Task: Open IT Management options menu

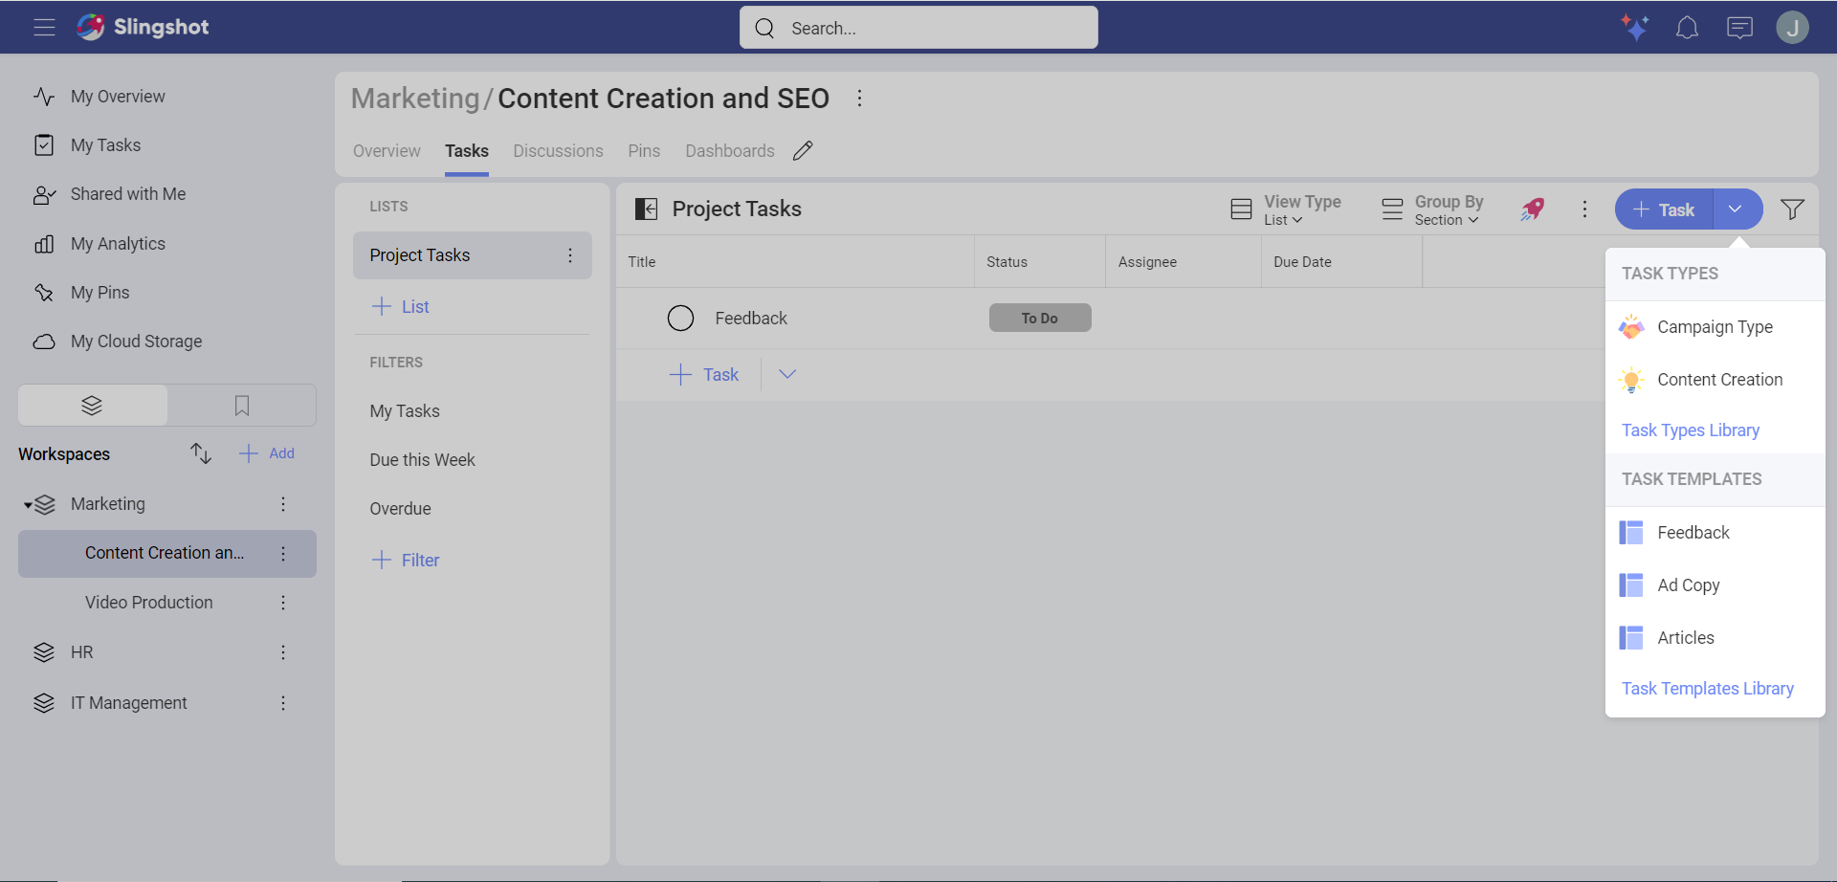Action: tap(283, 703)
